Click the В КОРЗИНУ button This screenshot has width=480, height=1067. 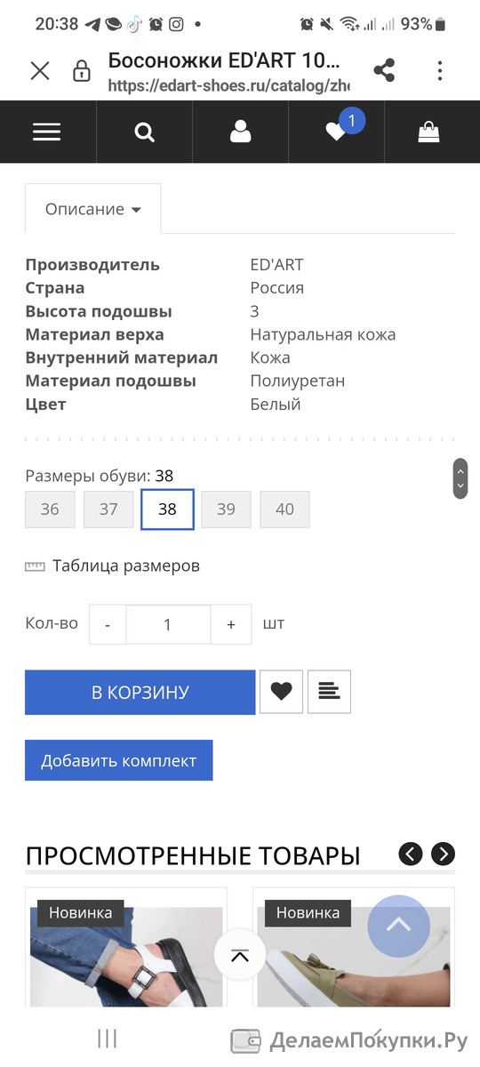click(x=140, y=693)
